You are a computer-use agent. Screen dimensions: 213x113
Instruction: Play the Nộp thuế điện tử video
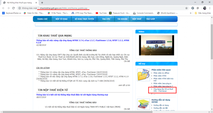click(156, 46)
